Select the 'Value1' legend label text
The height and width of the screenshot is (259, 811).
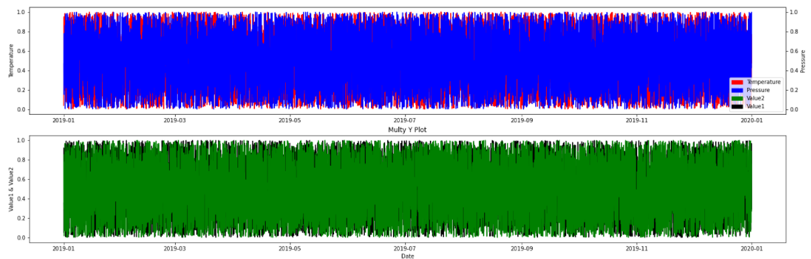coord(756,106)
